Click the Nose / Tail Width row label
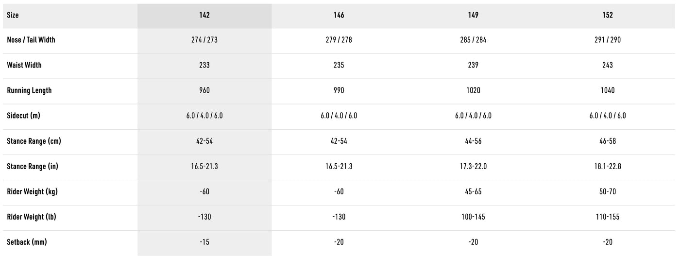680x274 pixels. coord(31,40)
